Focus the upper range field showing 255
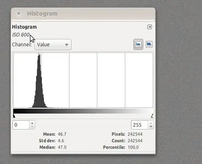 [x=140, y=125]
